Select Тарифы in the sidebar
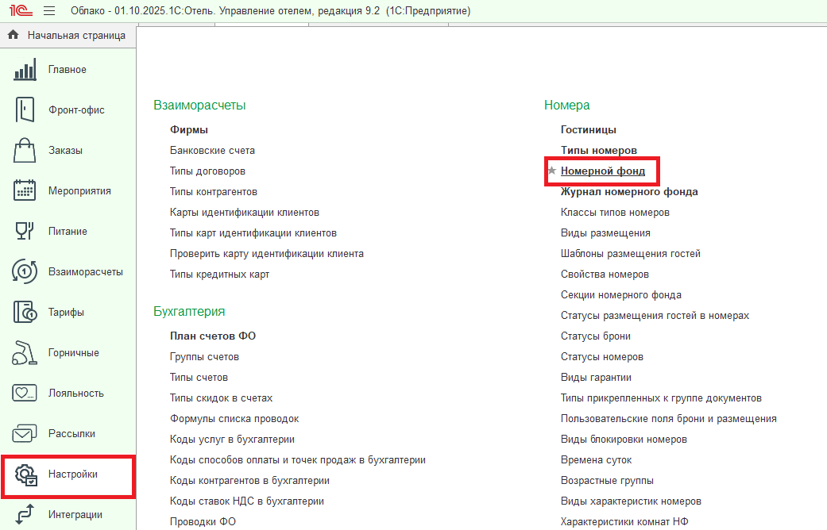The image size is (827, 530). coord(68,312)
